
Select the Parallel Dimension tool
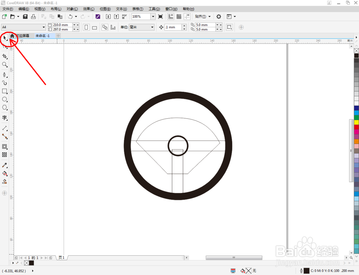tap(5, 128)
